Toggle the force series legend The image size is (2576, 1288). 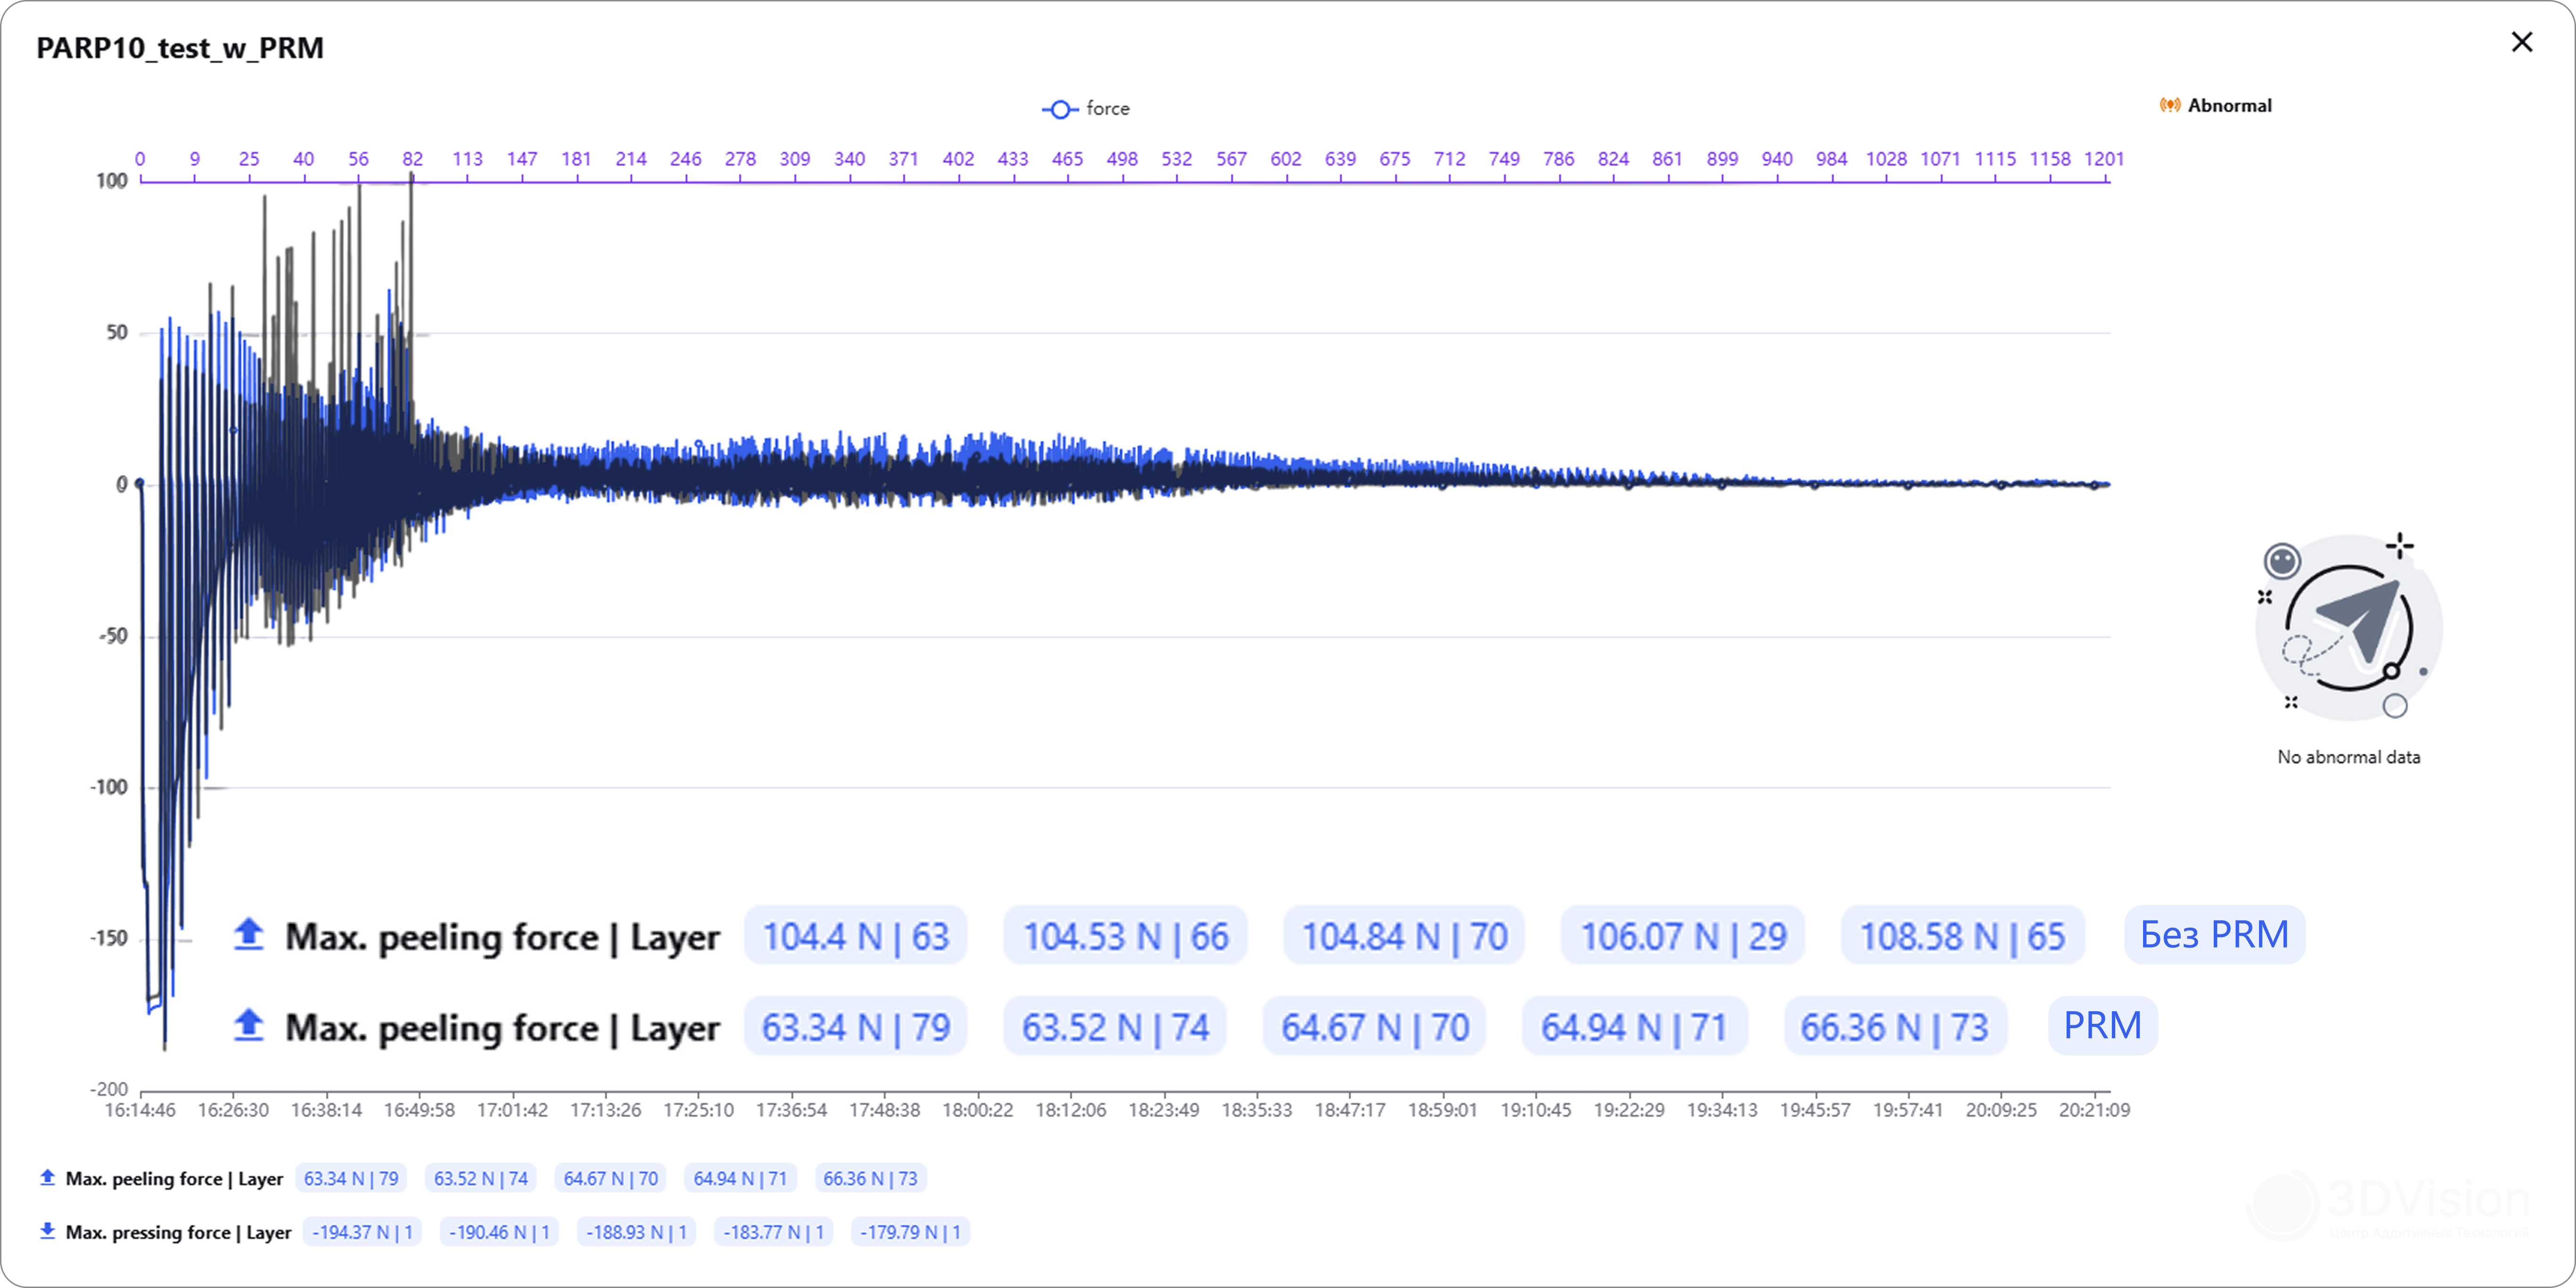click(1085, 108)
